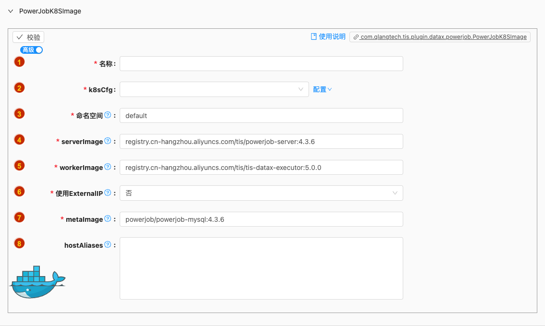The image size is (545, 326).
Task: Click the red step 1 badge
Action: (19, 62)
